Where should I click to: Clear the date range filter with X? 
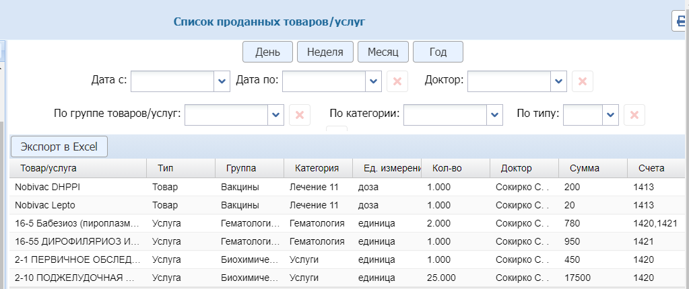pyautogui.click(x=397, y=81)
